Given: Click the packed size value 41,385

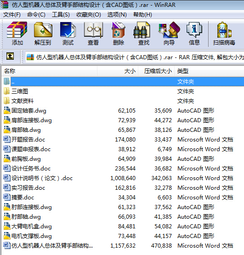Looking at the screenshot, I should pos(163,217).
